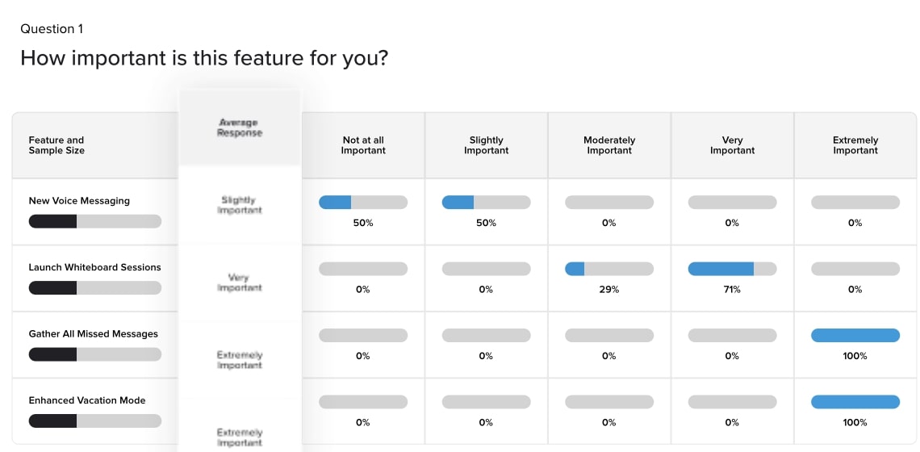The image size is (920, 452).
Task: Click sample size bar under Gather All Missed Messages
Action: [95, 354]
